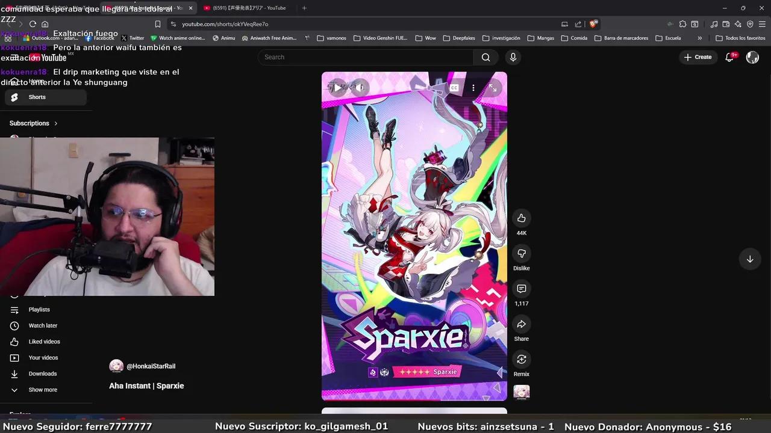Expand the Subscriptions section
The height and width of the screenshot is (433, 771).
click(x=34, y=123)
